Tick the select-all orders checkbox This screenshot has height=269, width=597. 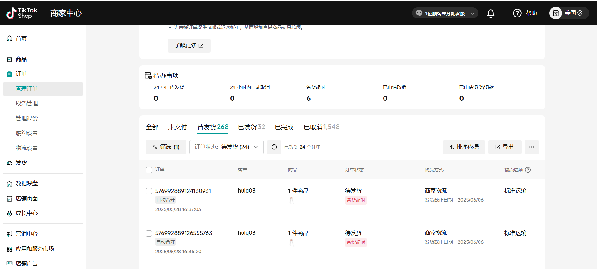point(149,170)
